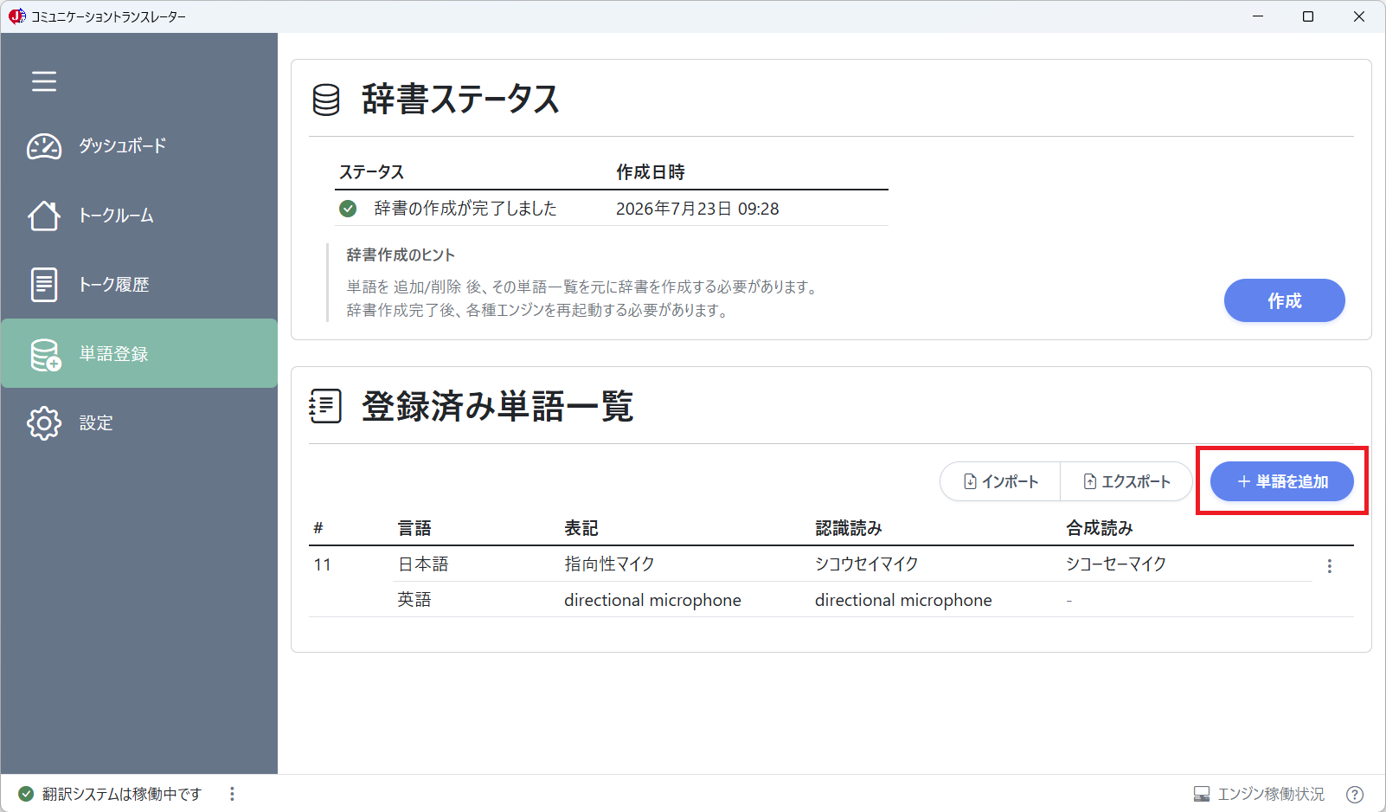Click the 言語 column header
This screenshot has width=1386, height=812.
pos(414,528)
